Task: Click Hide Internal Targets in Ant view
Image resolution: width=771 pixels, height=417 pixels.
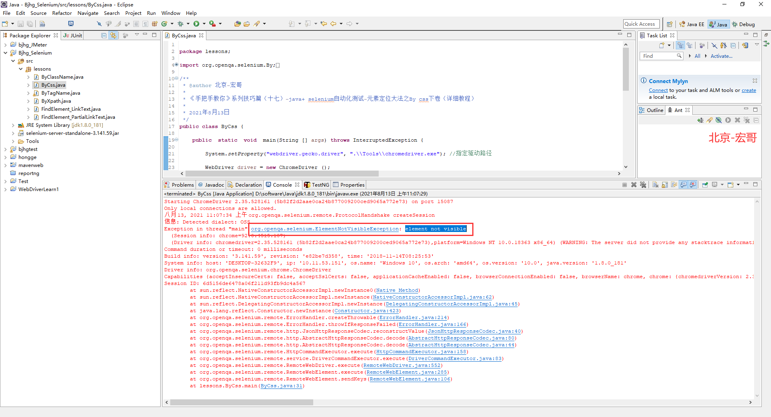Action: coord(719,120)
